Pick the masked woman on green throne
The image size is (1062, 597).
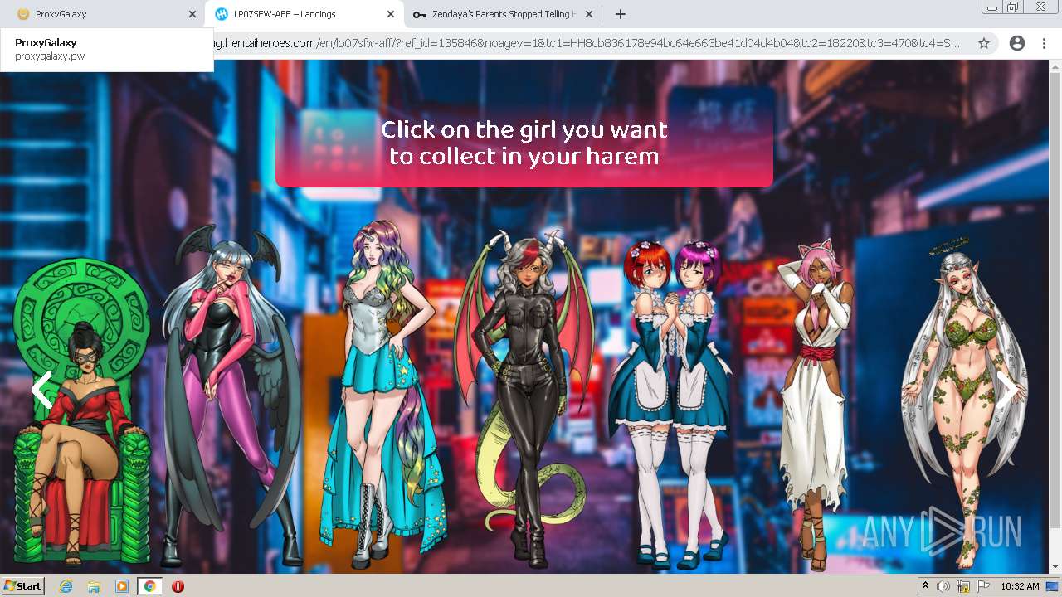coord(80,410)
